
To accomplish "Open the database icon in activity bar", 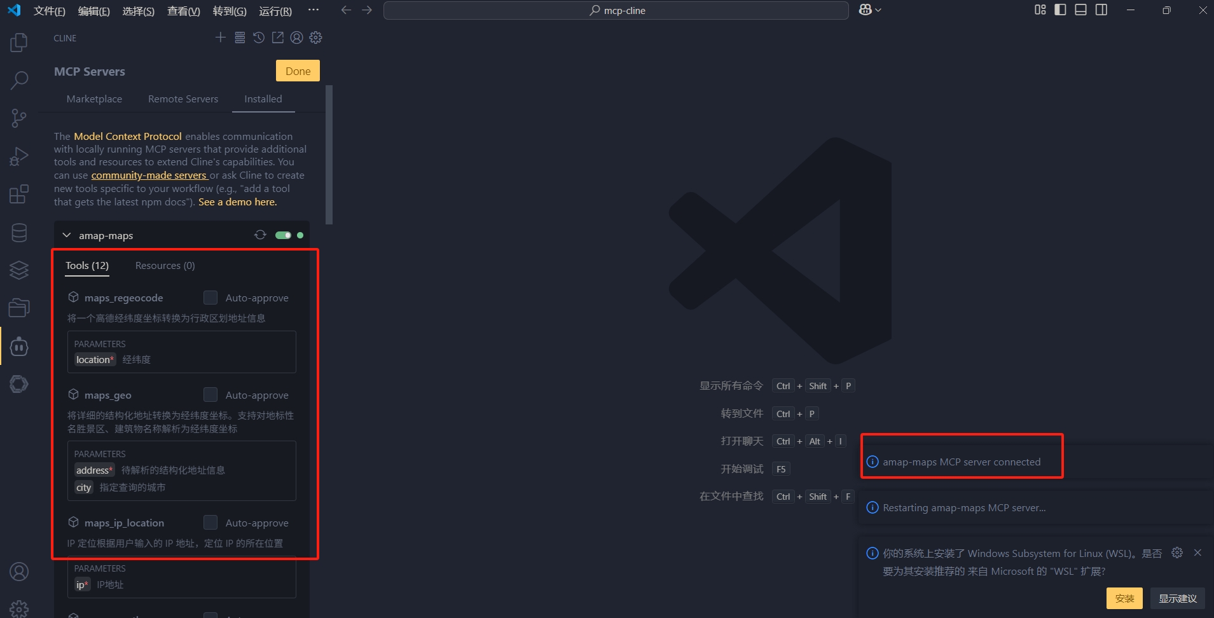I will point(19,233).
